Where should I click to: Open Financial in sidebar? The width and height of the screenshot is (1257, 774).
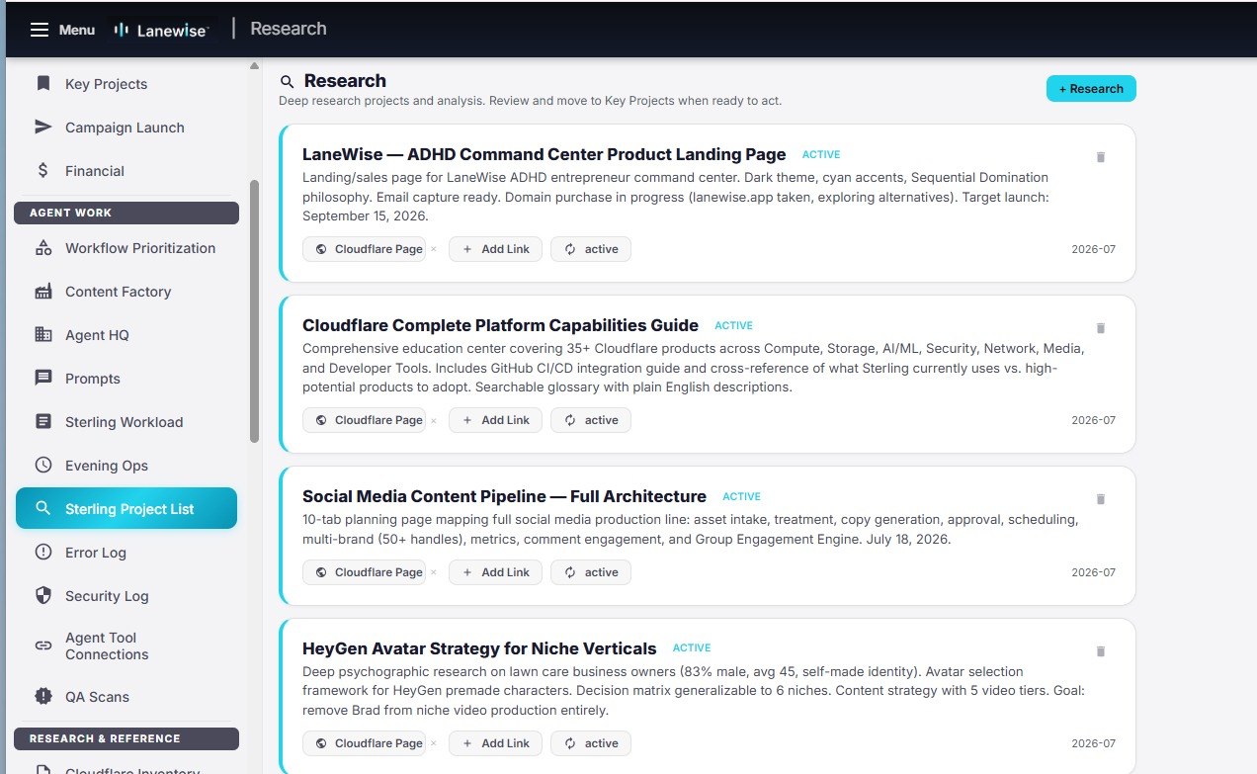click(x=126, y=171)
